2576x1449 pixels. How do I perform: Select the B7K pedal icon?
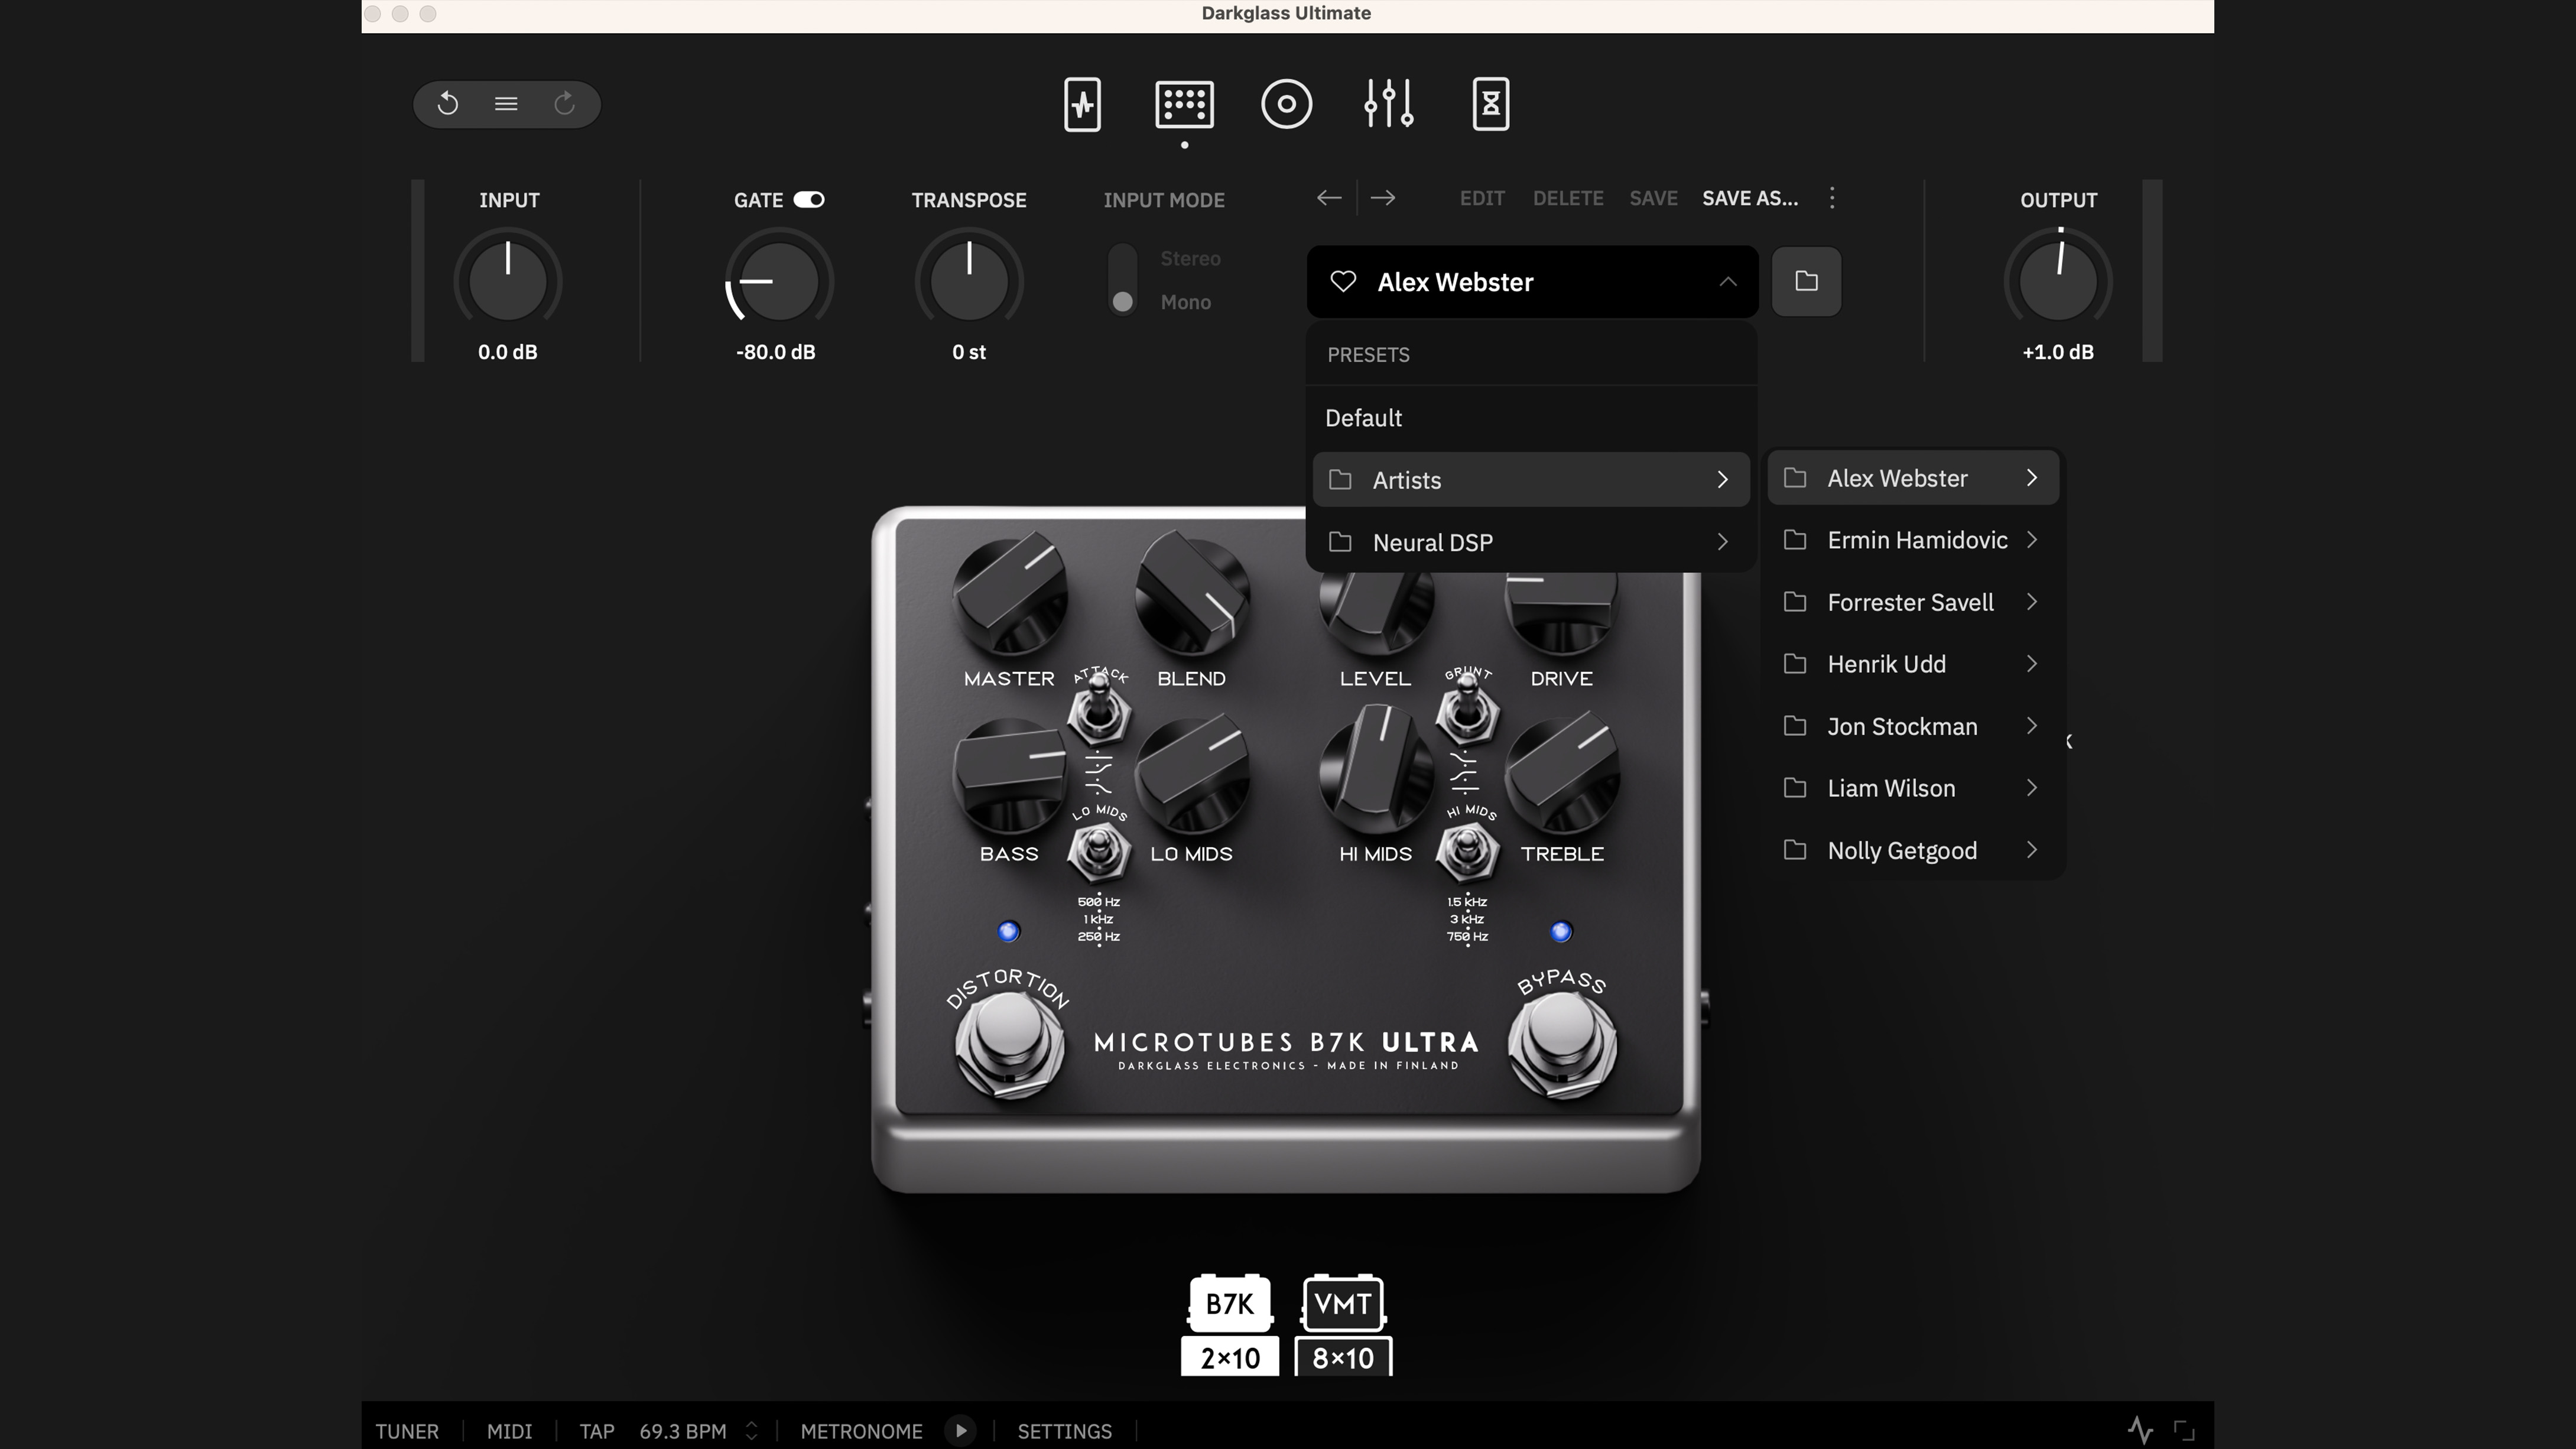pos(1229,1303)
